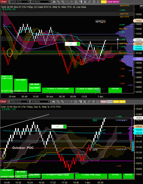Click Wk VWAP box in bottom chart
This screenshot has width=143, height=184.
(x=21, y=175)
